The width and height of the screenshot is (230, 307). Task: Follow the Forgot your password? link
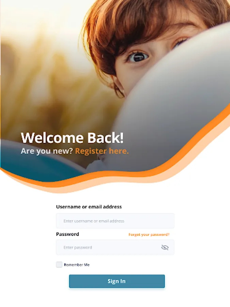(x=149, y=235)
